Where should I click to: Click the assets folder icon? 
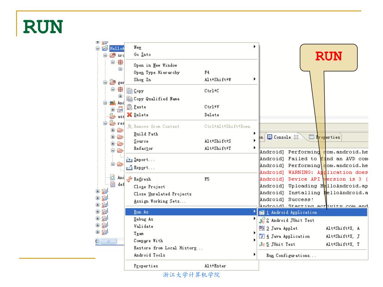[x=113, y=116]
